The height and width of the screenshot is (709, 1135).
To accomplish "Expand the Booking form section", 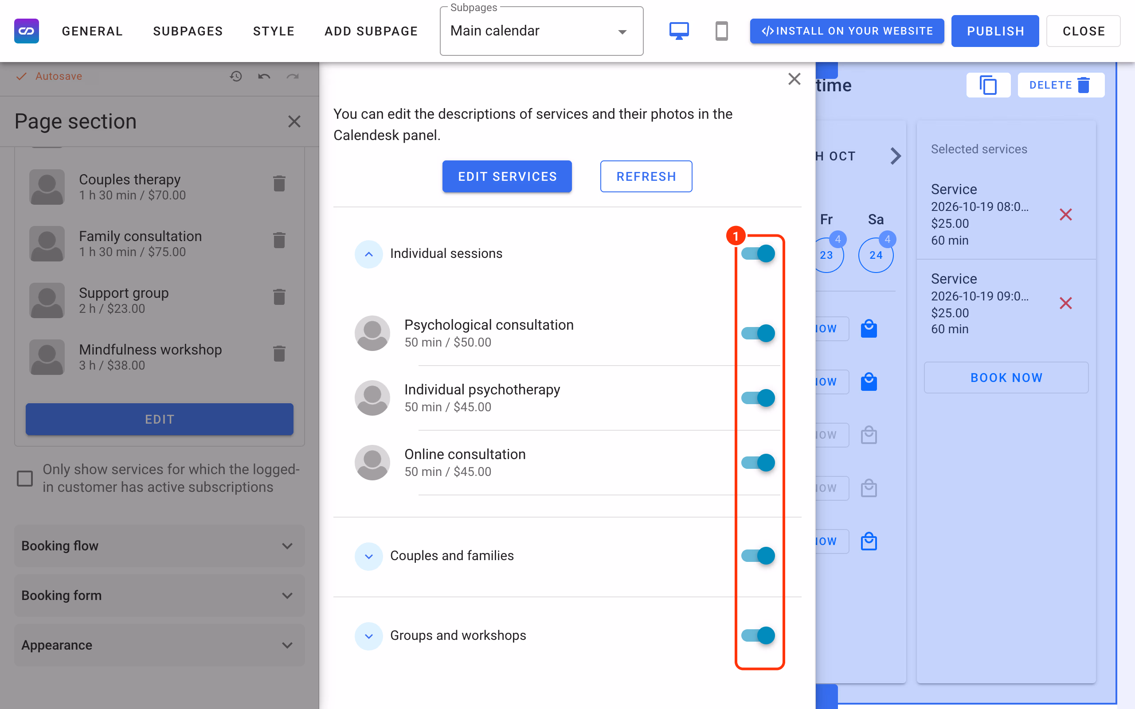I will coord(160,596).
